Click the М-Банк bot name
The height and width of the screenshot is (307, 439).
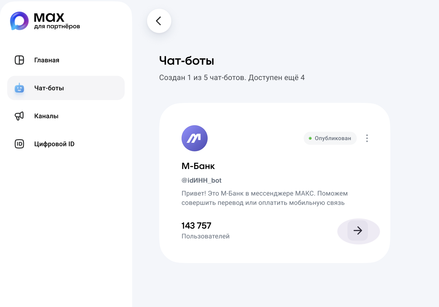198,166
